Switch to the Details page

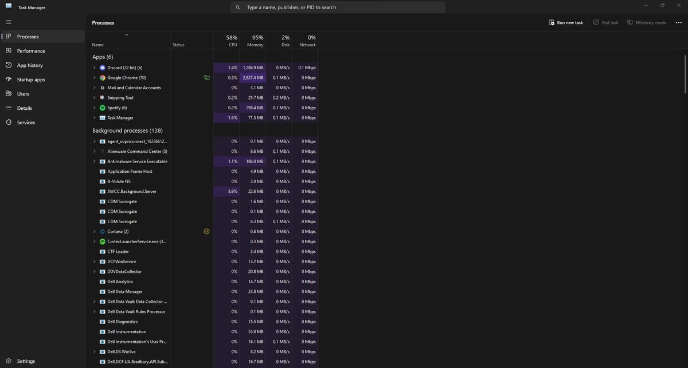coord(24,108)
